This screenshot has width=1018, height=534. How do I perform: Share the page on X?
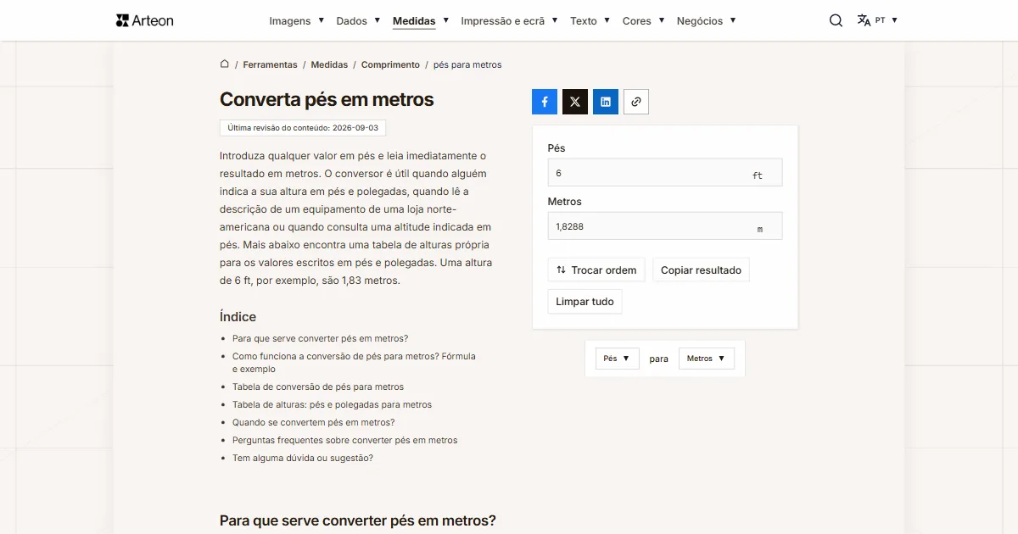[x=575, y=102]
